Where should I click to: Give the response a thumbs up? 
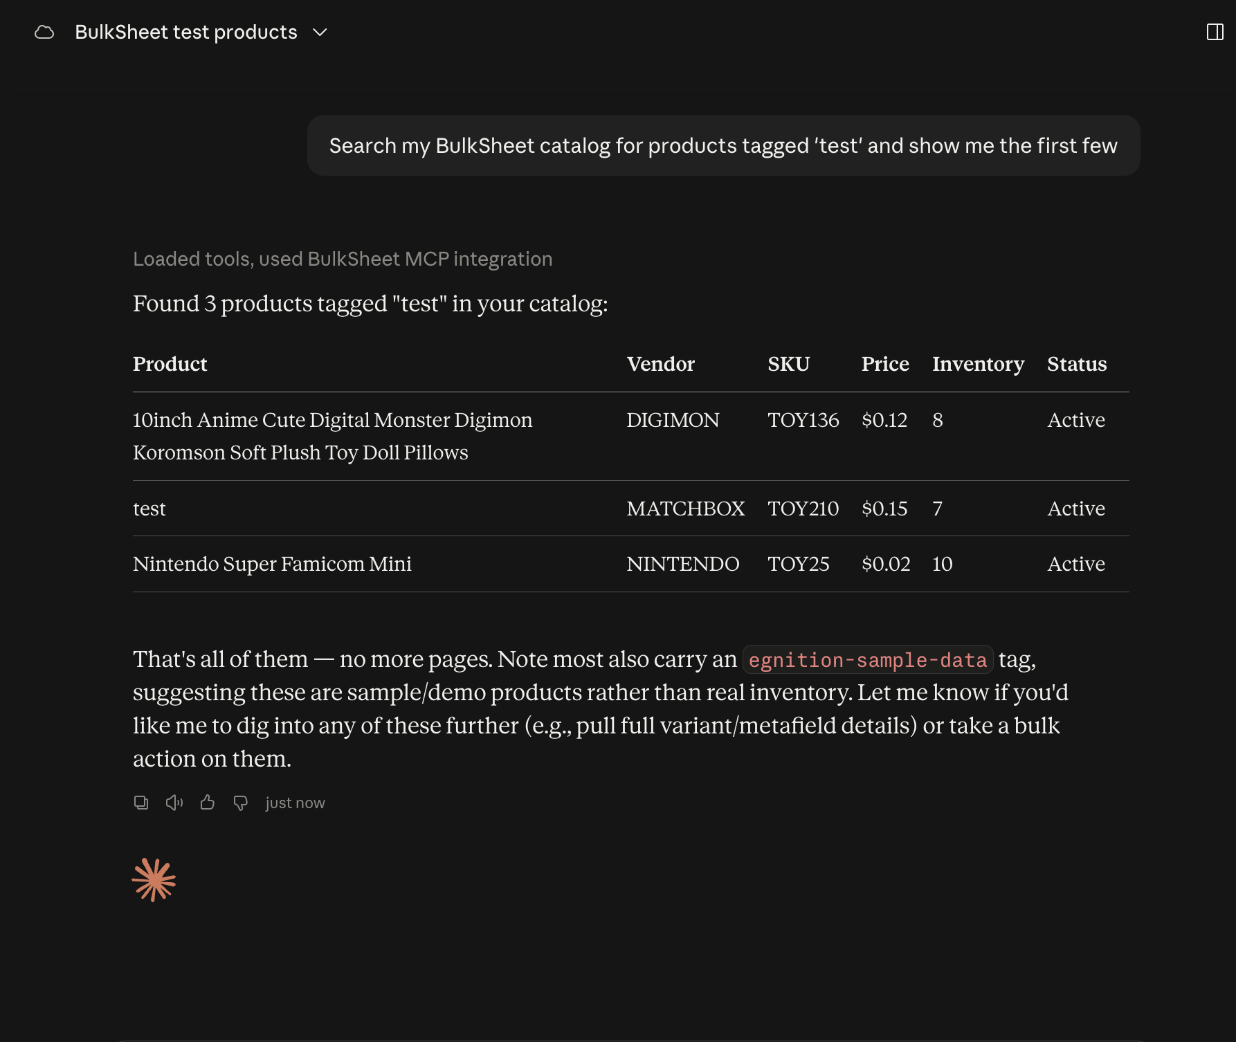pyautogui.click(x=208, y=803)
